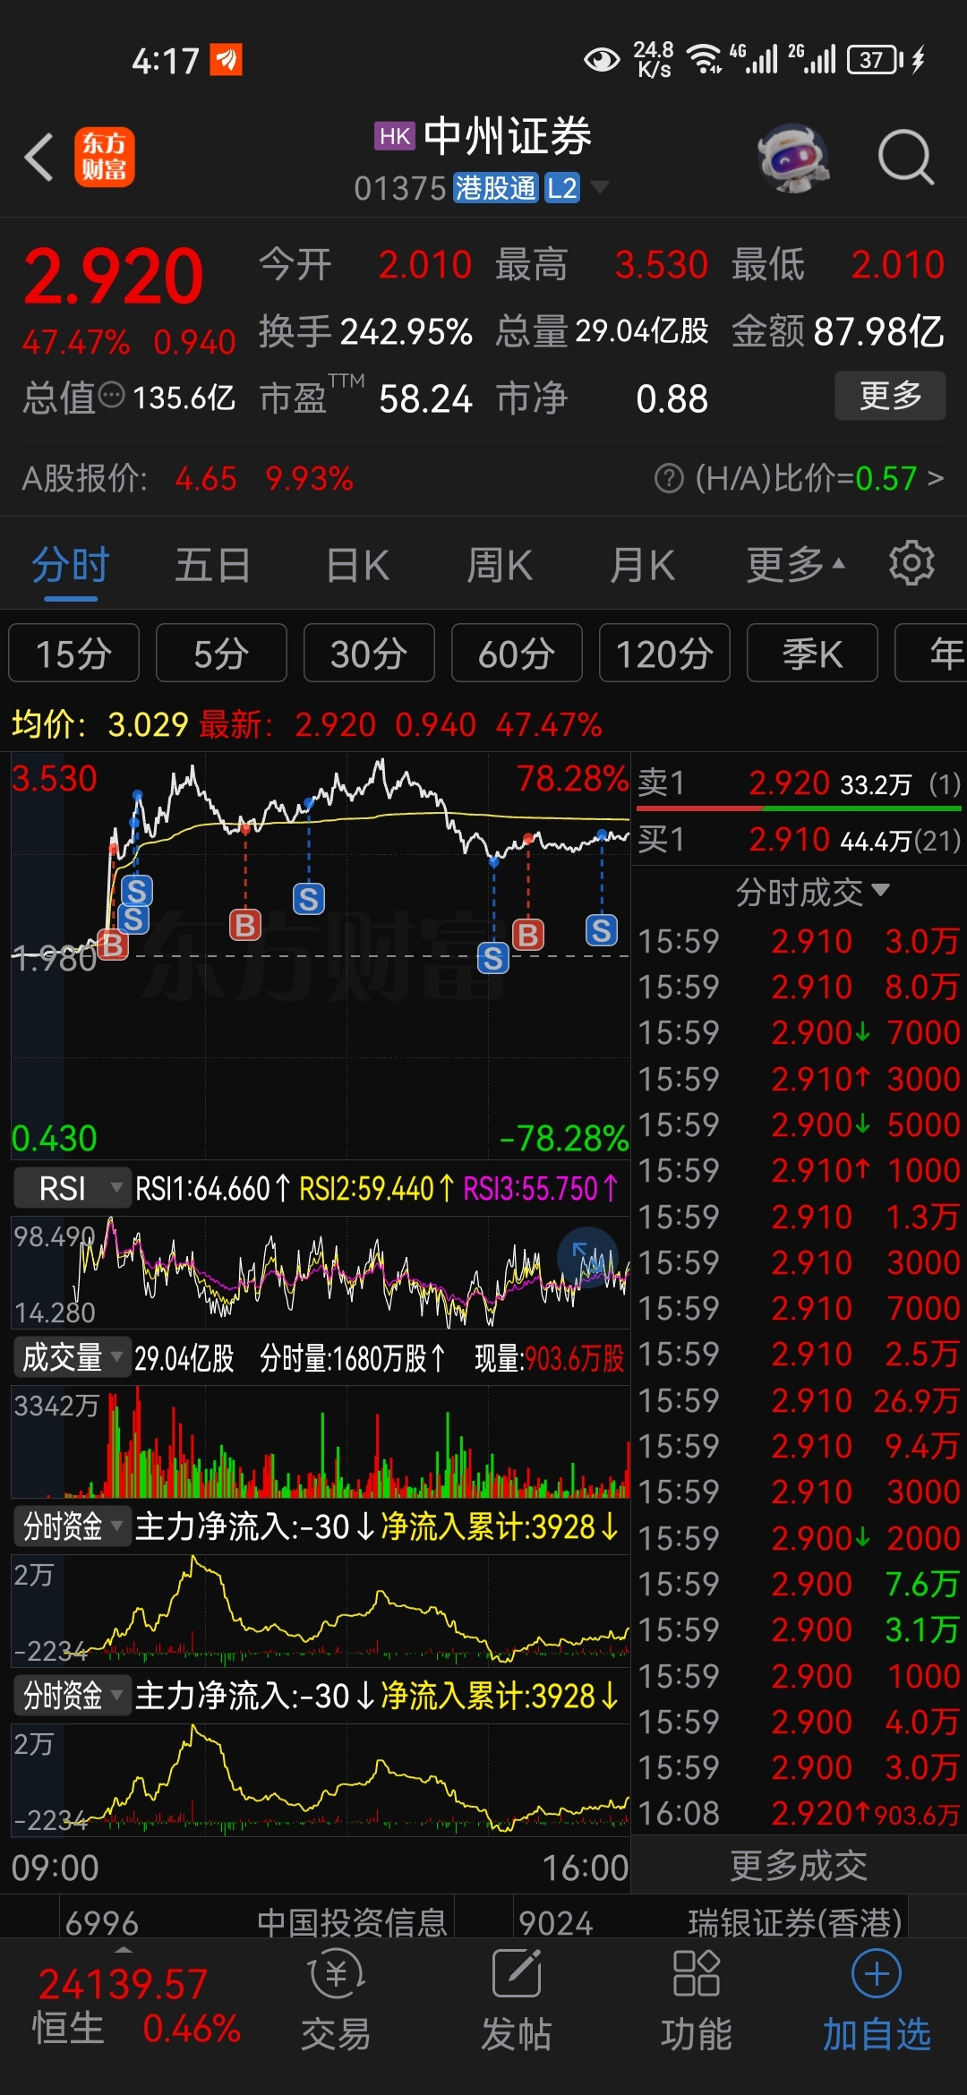The height and width of the screenshot is (2095, 967).
Task: Tap the WiFi icon in status bar
Action: 704,60
